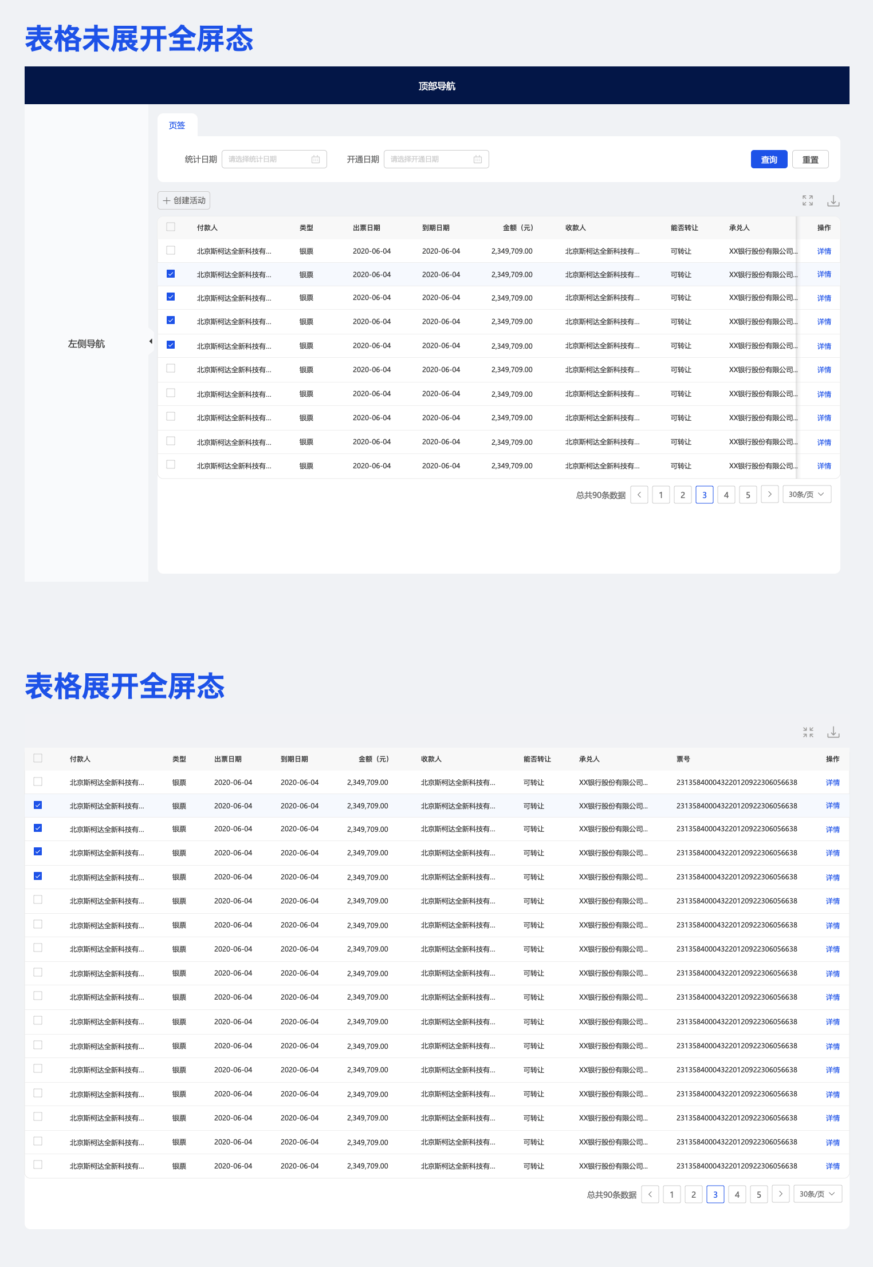Click 总共90条数据 text in upper pagination

pos(601,495)
